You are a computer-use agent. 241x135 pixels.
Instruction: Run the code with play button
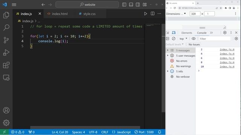(x=145, y=14)
